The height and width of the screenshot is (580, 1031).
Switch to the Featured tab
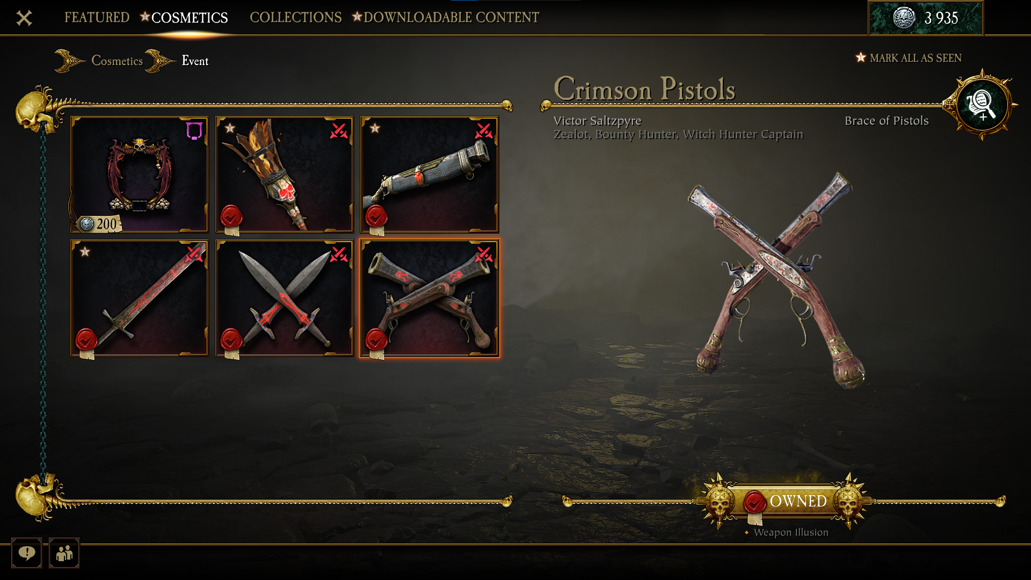click(97, 17)
